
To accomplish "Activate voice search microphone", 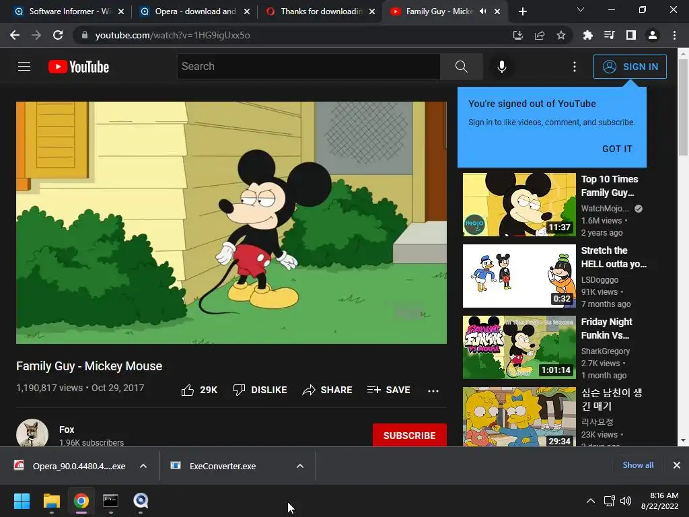I will click(501, 67).
